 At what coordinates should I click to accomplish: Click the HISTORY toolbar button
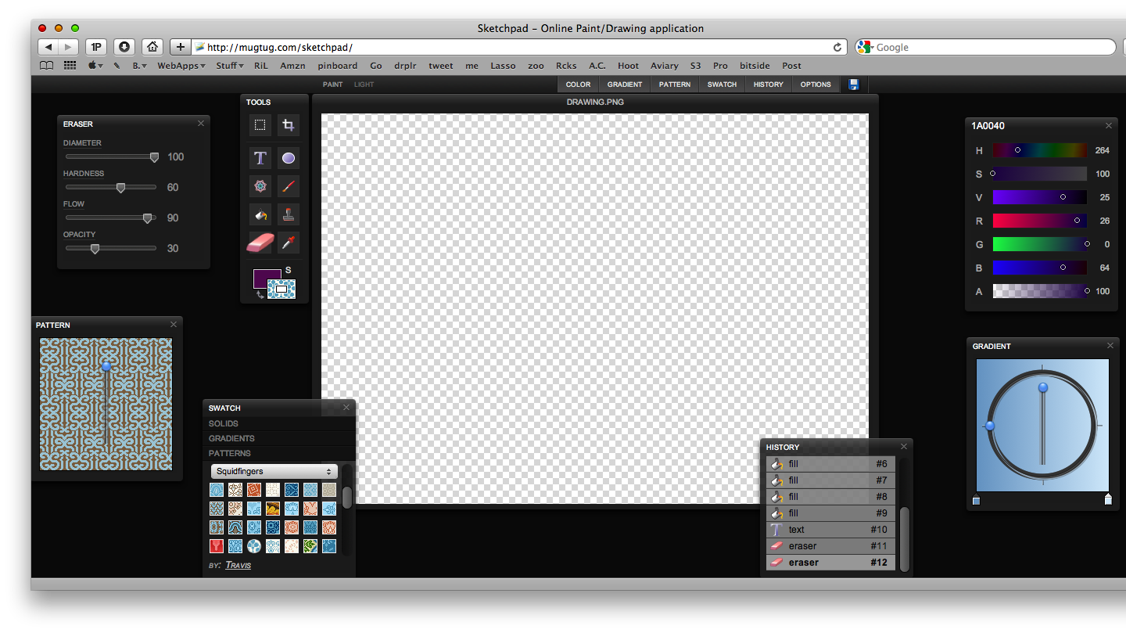coord(768,85)
